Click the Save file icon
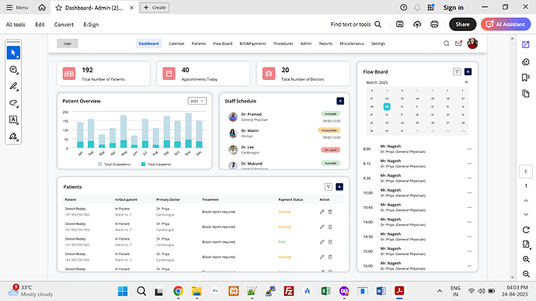 pos(399,24)
